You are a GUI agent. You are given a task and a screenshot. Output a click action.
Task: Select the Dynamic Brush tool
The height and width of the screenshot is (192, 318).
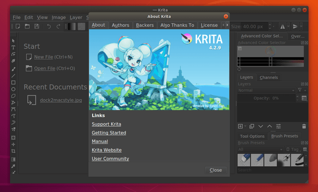pyautogui.click(x=13, y=123)
